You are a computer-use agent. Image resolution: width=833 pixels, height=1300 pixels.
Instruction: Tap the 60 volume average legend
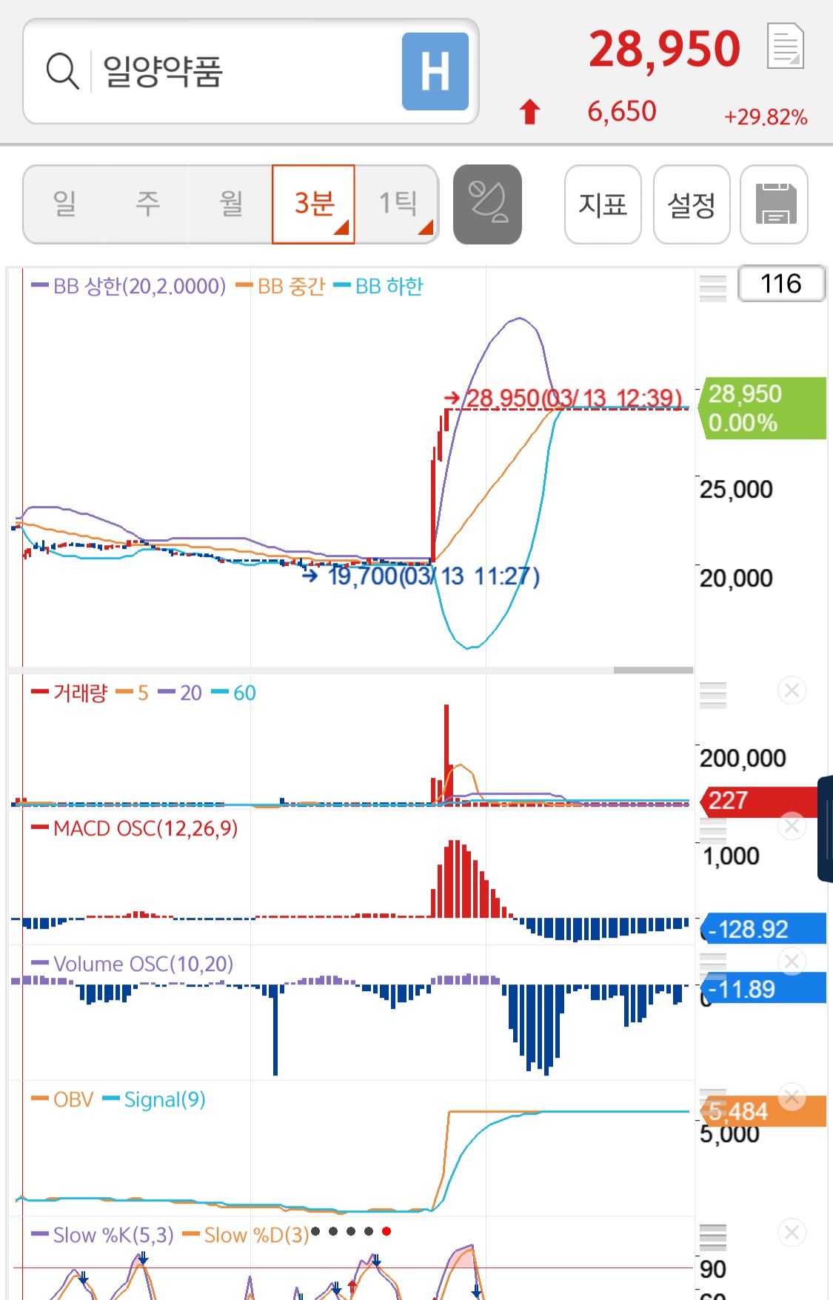[234, 693]
